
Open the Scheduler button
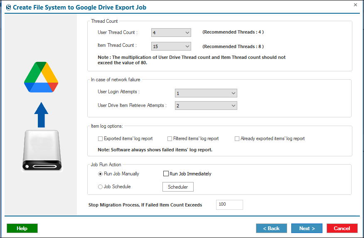pyautogui.click(x=178, y=187)
